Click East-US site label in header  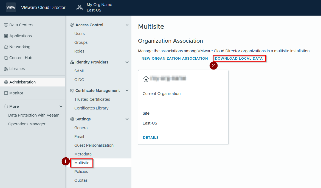94,10
